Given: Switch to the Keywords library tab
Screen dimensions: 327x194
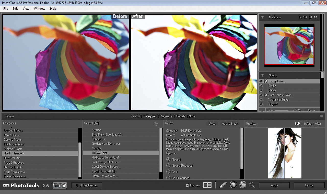Looking at the screenshot, I should (x=166, y=116).
